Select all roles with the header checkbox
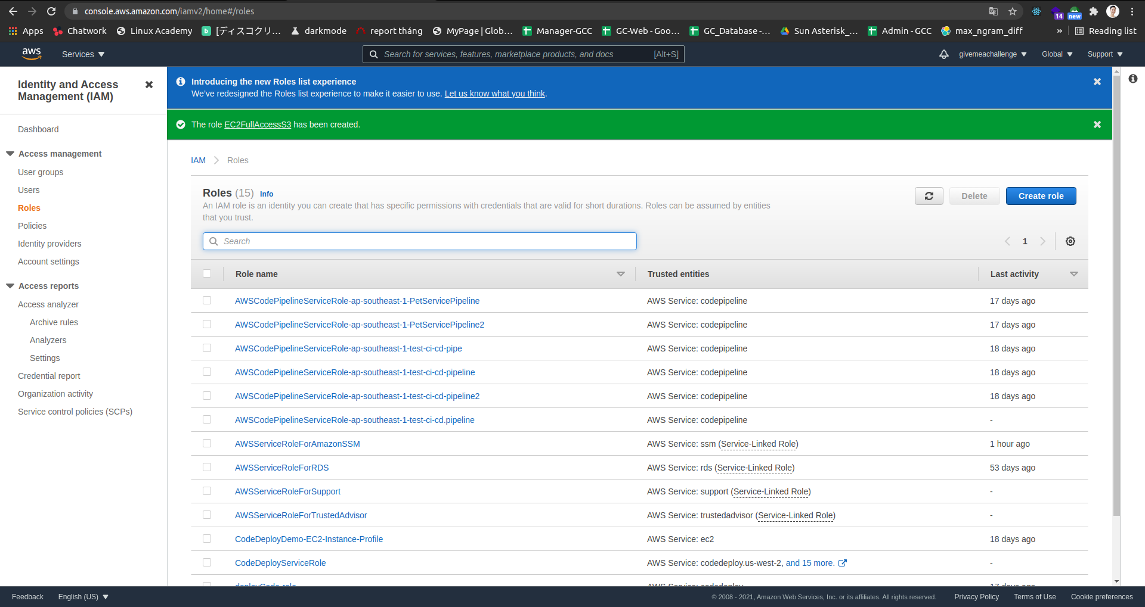Image resolution: width=1145 pixels, height=607 pixels. click(x=208, y=273)
